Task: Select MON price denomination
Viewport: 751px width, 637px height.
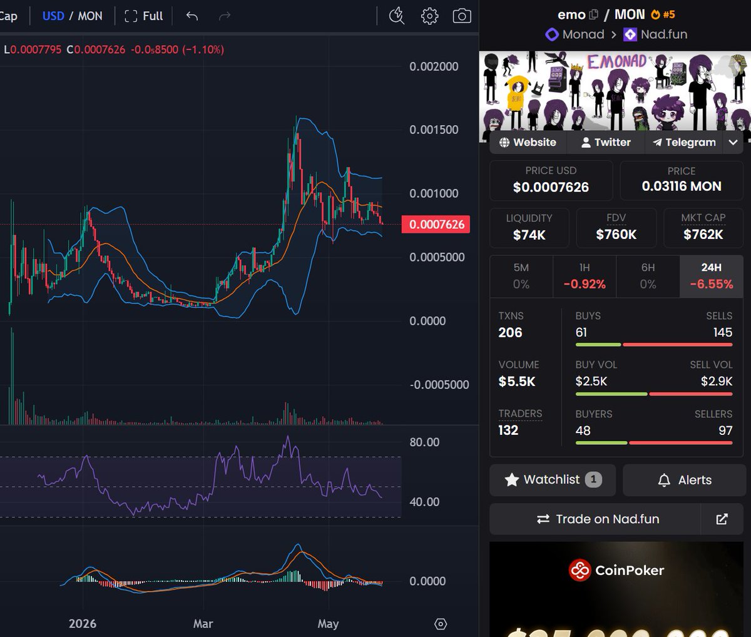Action: click(90, 16)
